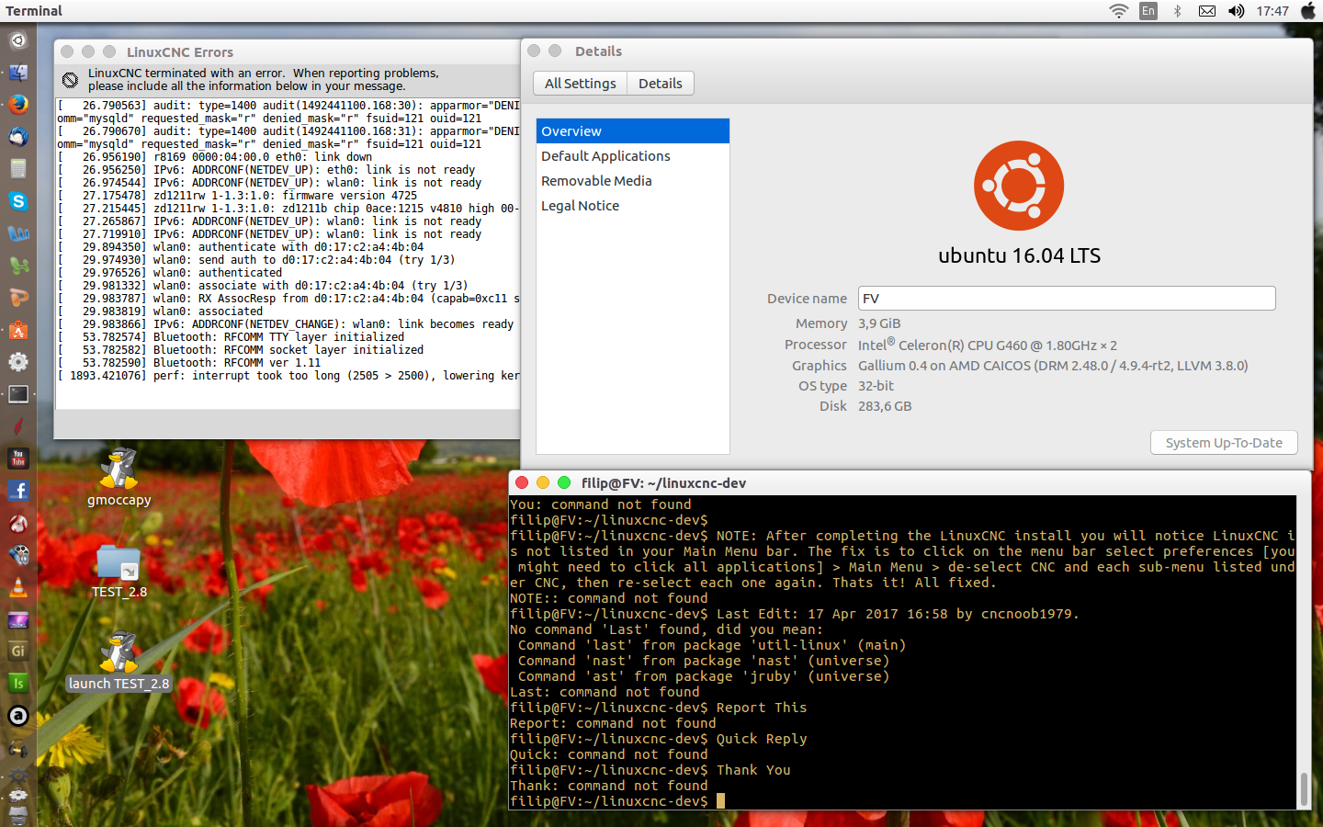The image size is (1323, 827).
Task: Click the LinuxCNC Errors log text area
Action: click(288, 254)
